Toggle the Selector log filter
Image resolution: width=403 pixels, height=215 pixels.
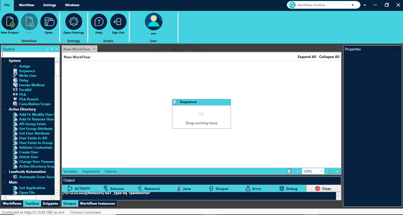[x=114, y=188]
